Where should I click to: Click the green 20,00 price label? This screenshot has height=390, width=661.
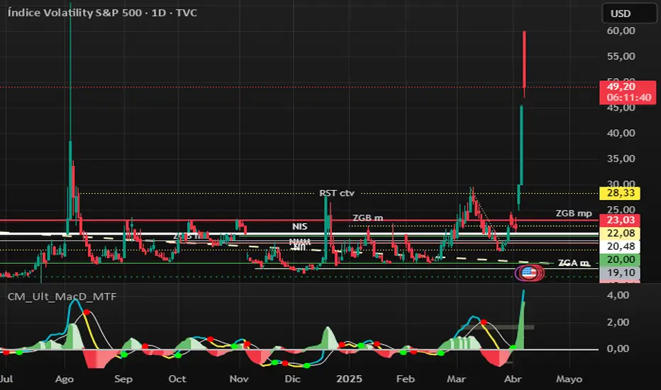coord(620,260)
